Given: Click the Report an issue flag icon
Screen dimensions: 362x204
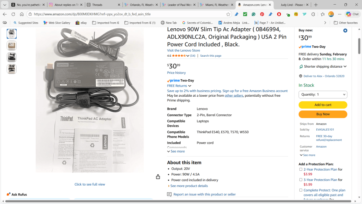Looking at the screenshot, I should [169, 194].
